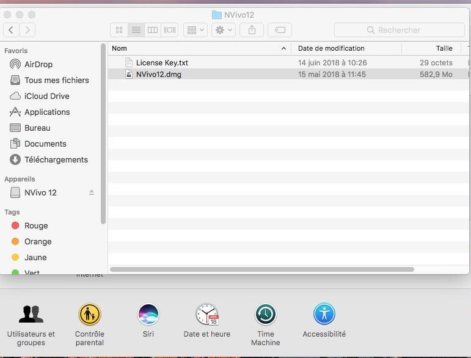Go back with the left arrow
This screenshot has width=471, height=358.
click(x=11, y=30)
